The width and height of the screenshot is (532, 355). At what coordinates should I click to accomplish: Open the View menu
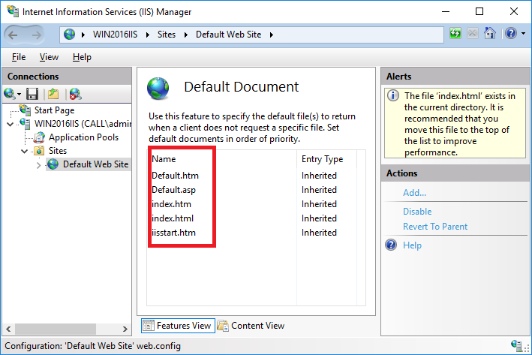tap(49, 57)
